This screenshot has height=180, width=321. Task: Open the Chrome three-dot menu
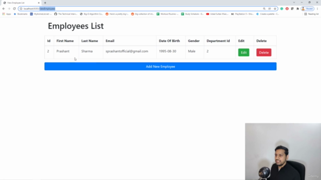[317, 8]
